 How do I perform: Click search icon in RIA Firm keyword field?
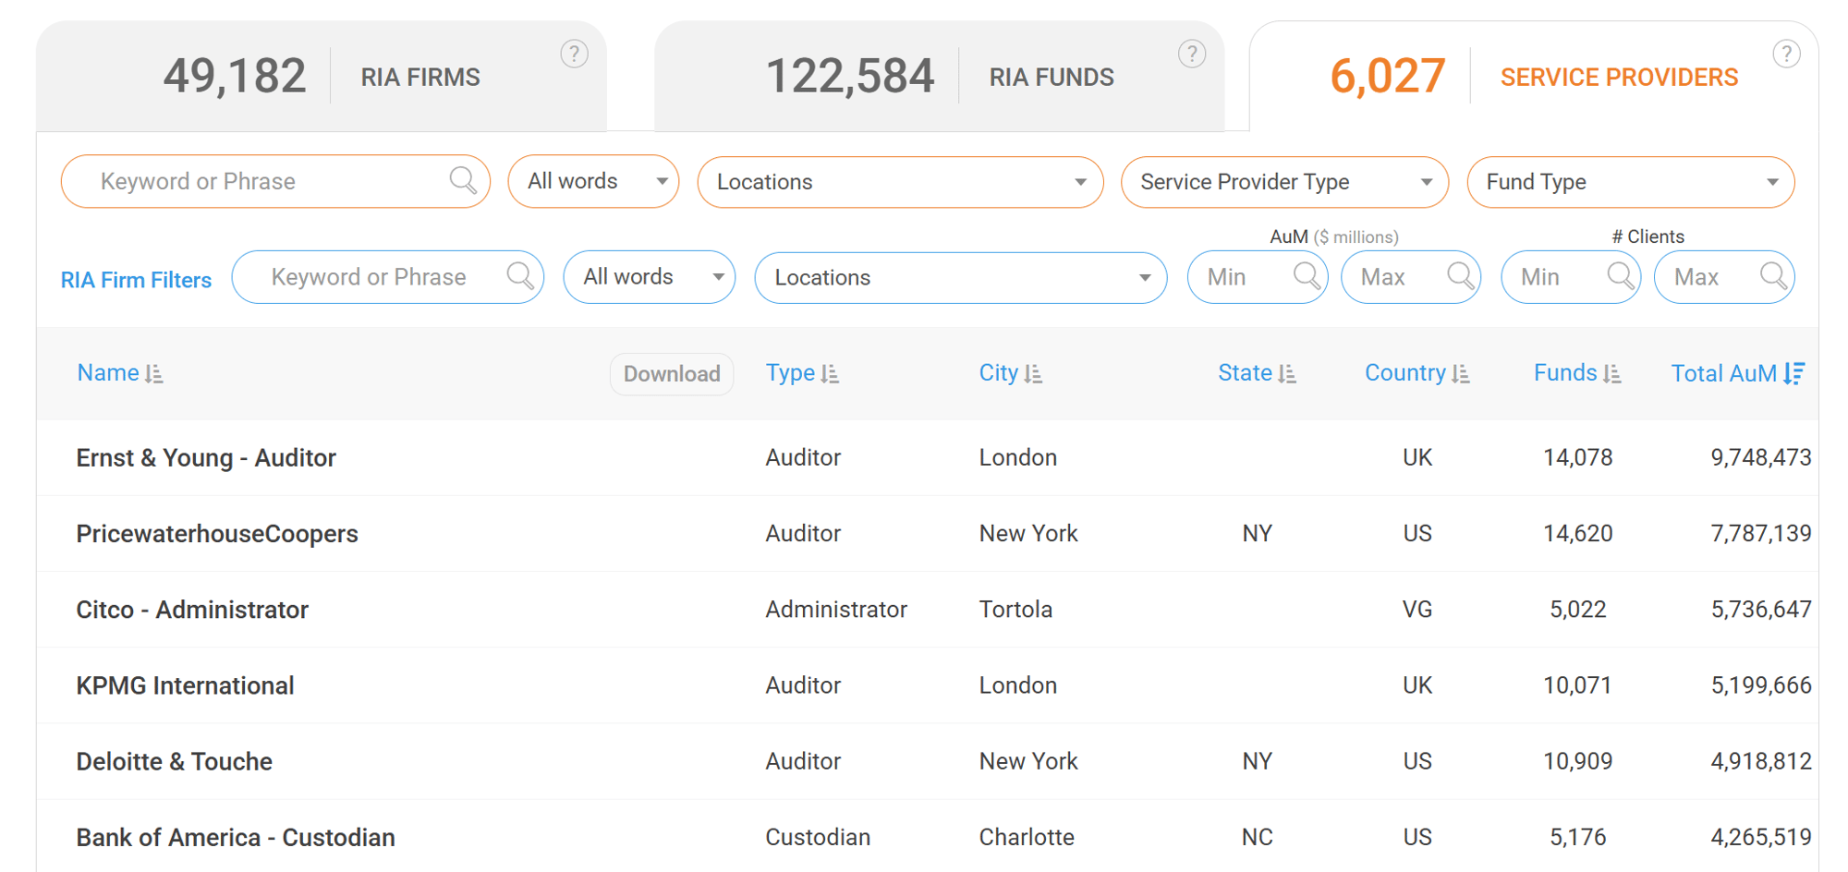[520, 276]
